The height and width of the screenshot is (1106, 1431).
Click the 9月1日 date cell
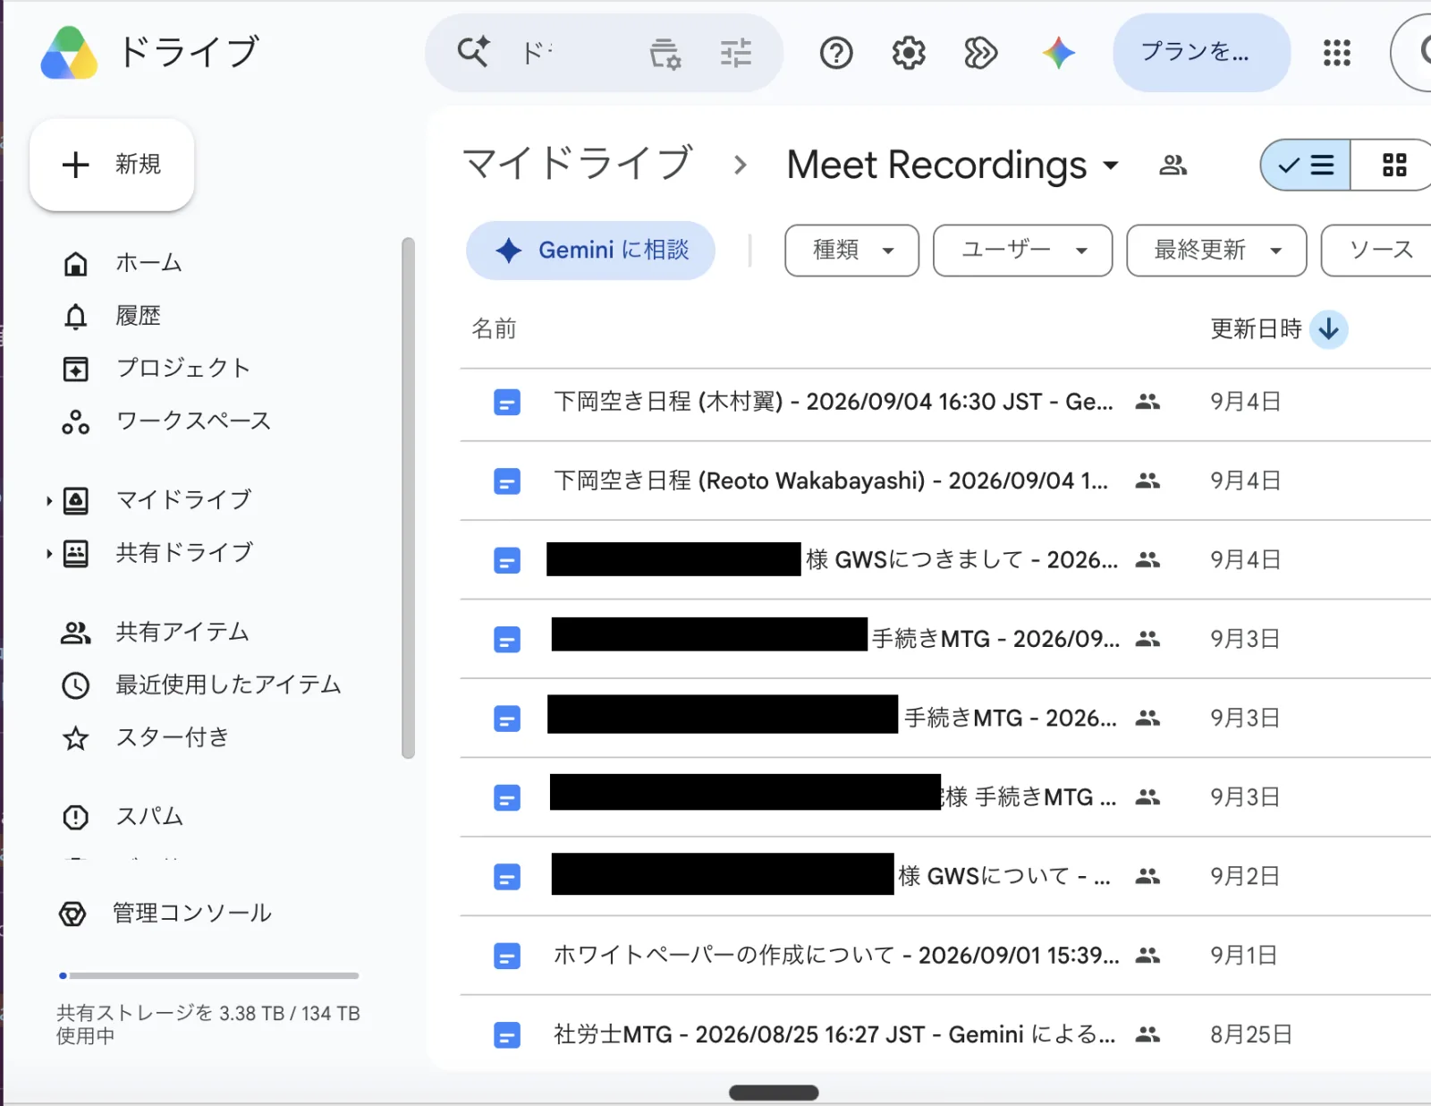(1243, 956)
